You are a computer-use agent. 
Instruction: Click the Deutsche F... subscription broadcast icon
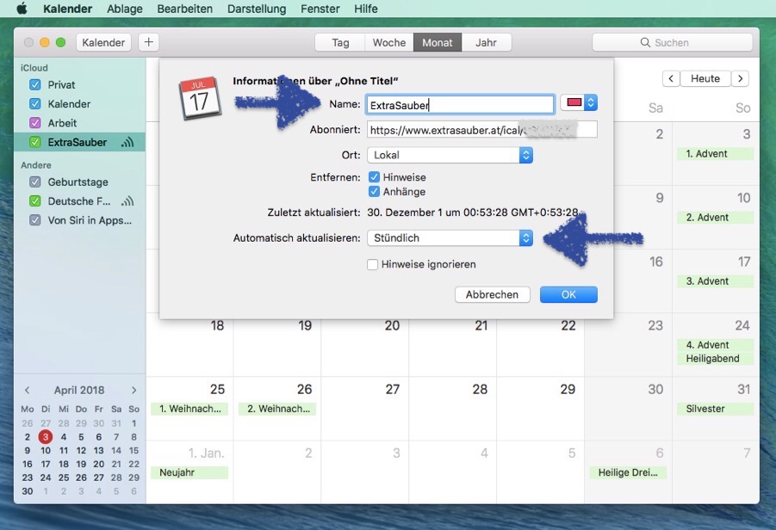[127, 201]
